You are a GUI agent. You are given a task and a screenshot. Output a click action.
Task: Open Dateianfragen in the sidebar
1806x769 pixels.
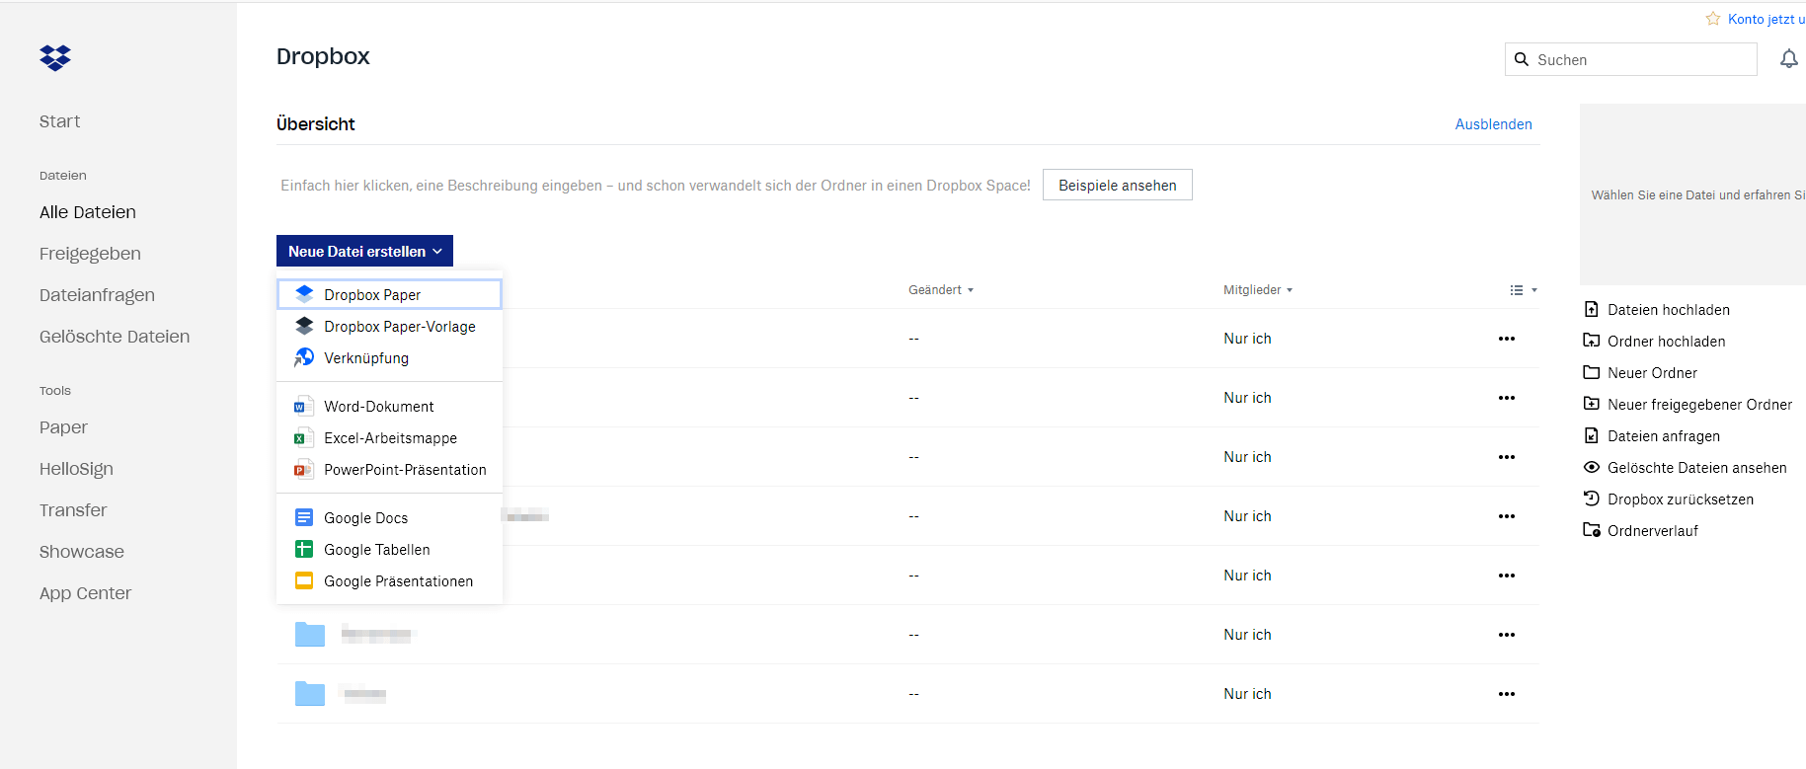(97, 294)
